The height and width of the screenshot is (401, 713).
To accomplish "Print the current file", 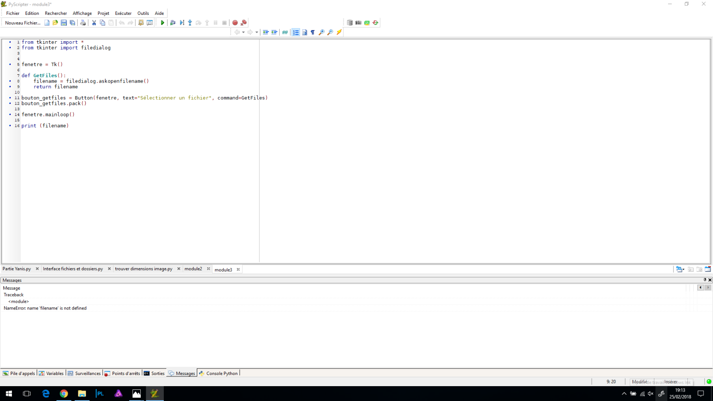I will pos(83,23).
